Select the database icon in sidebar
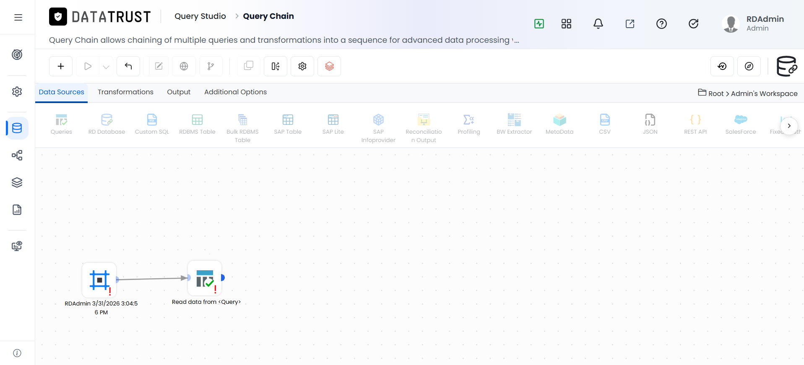The width and height of the screenshot is (804, 365). pyautogui.click(x=17, y=128)
